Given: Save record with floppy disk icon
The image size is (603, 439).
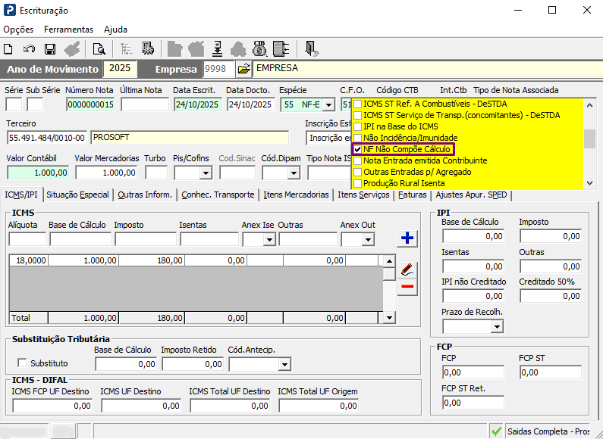Looking at the screenshot, I should 50,49.
